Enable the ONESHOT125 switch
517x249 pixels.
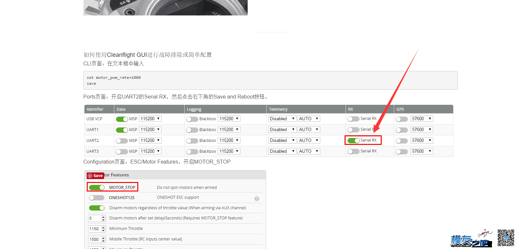tap(97, 197)
